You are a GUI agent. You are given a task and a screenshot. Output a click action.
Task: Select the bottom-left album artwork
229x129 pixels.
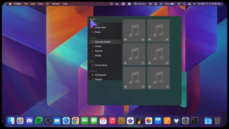[134, 78]
